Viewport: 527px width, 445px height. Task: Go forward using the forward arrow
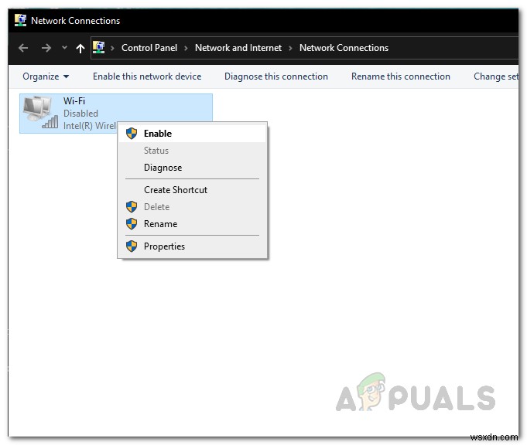[46, 48]
